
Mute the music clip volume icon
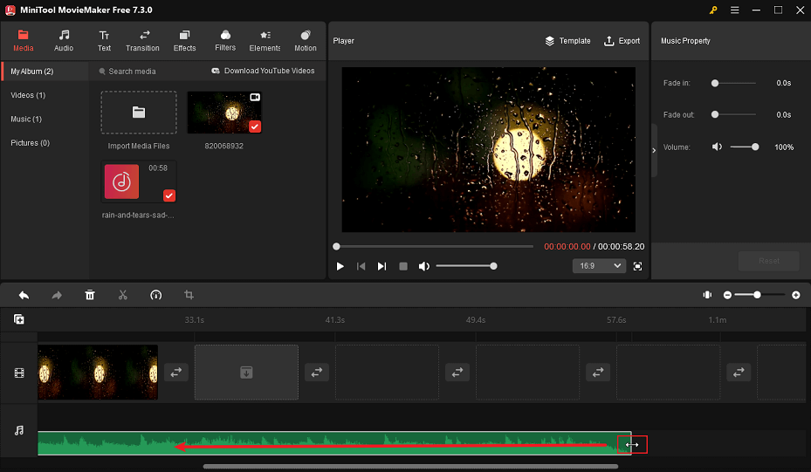point(717,147)
